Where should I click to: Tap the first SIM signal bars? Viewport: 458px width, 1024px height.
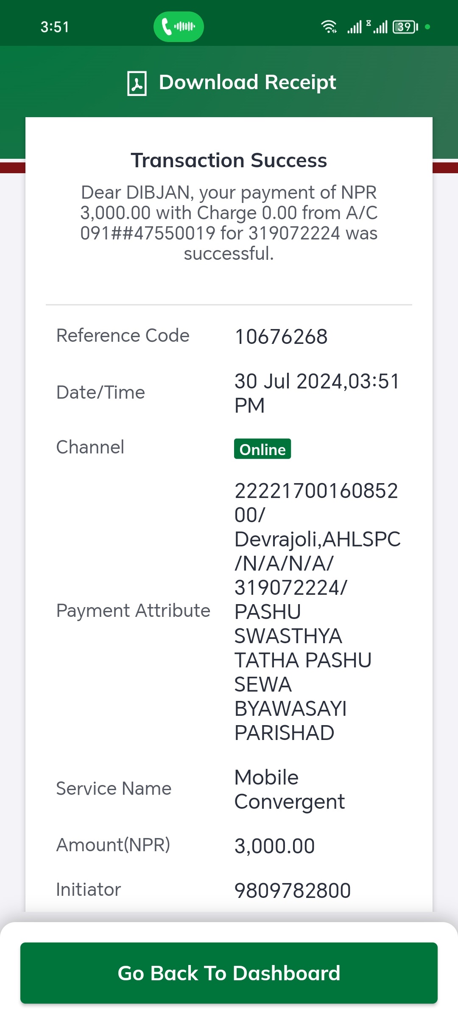click(x=355, y=27)
